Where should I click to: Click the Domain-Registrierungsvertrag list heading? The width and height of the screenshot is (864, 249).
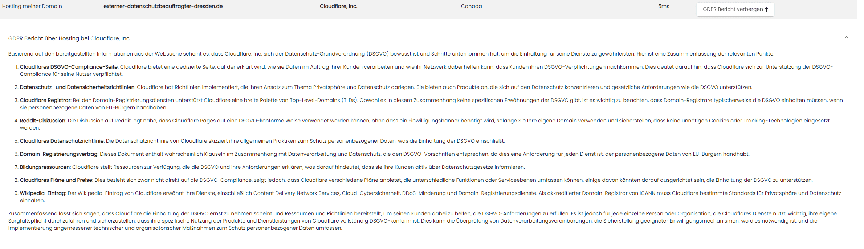click(58, 154)
